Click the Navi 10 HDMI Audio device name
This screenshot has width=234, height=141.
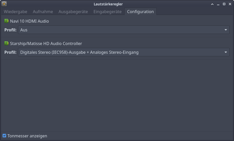[x=29, y=21]
